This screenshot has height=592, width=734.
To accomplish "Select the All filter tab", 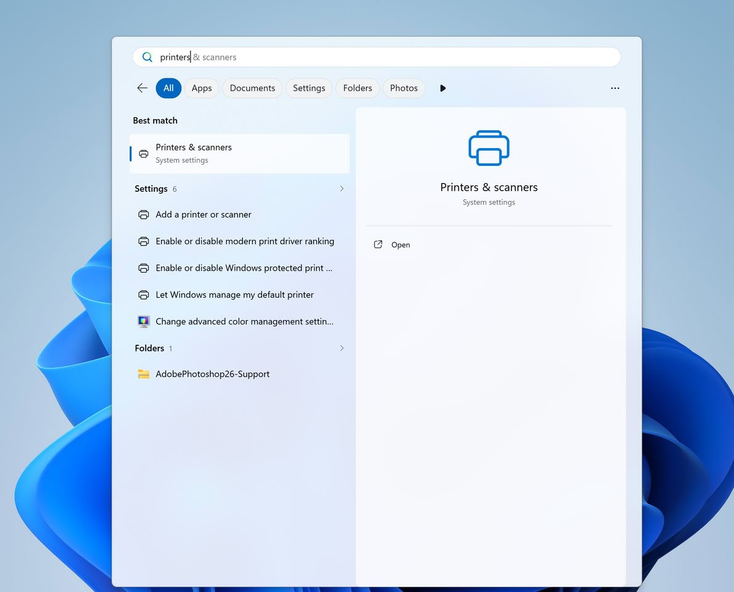I will click(x=168, y=88).
